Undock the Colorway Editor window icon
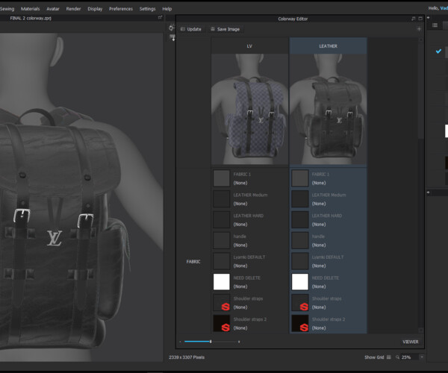This screenshot has width=448, height=373. point(413,19)
